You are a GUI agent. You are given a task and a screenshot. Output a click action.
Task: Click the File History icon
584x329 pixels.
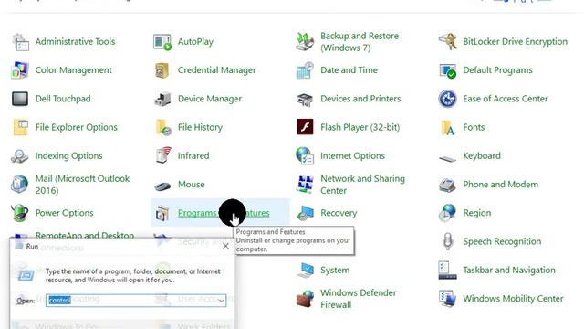[x=162, y=127]
